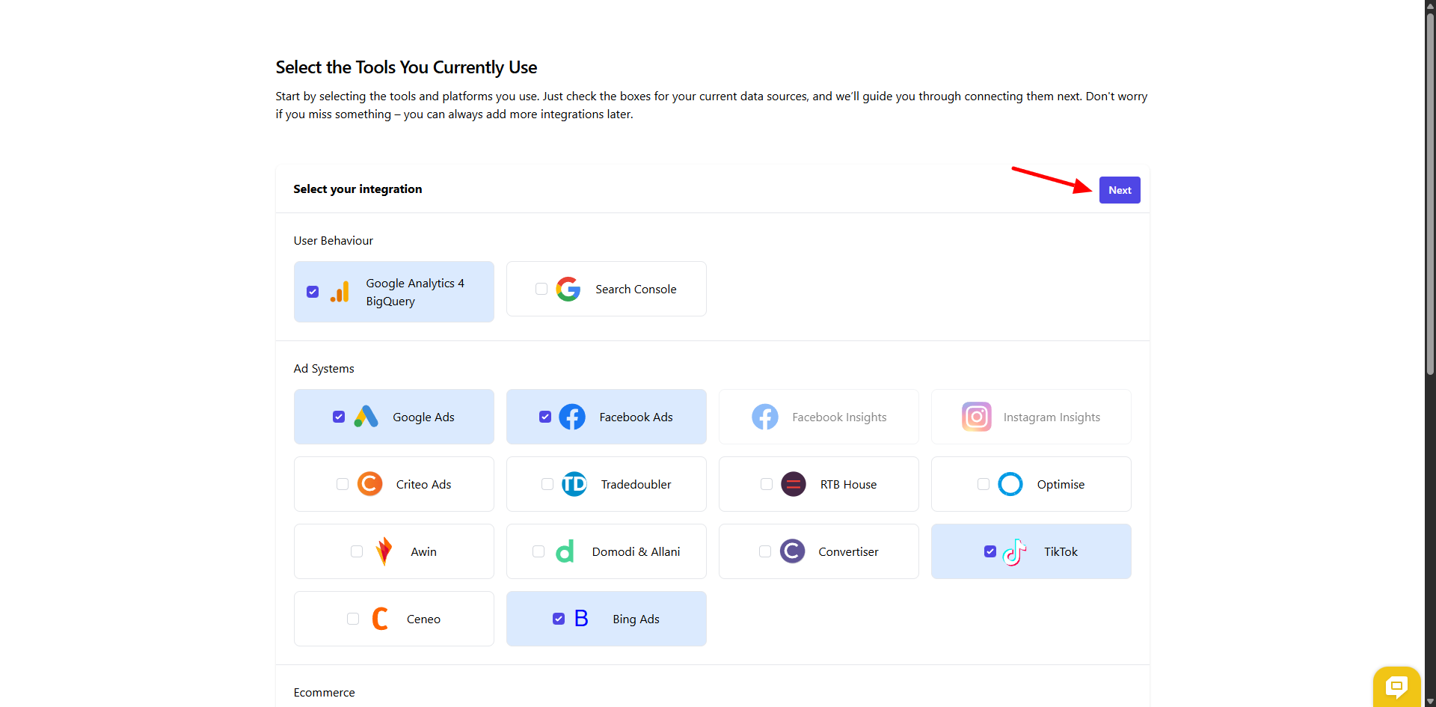The height and width of the screenshot is (707, 1436).
Task: Click the Tradedoubler TD logo
Action: pyautogui.click(x=574, y=484)
